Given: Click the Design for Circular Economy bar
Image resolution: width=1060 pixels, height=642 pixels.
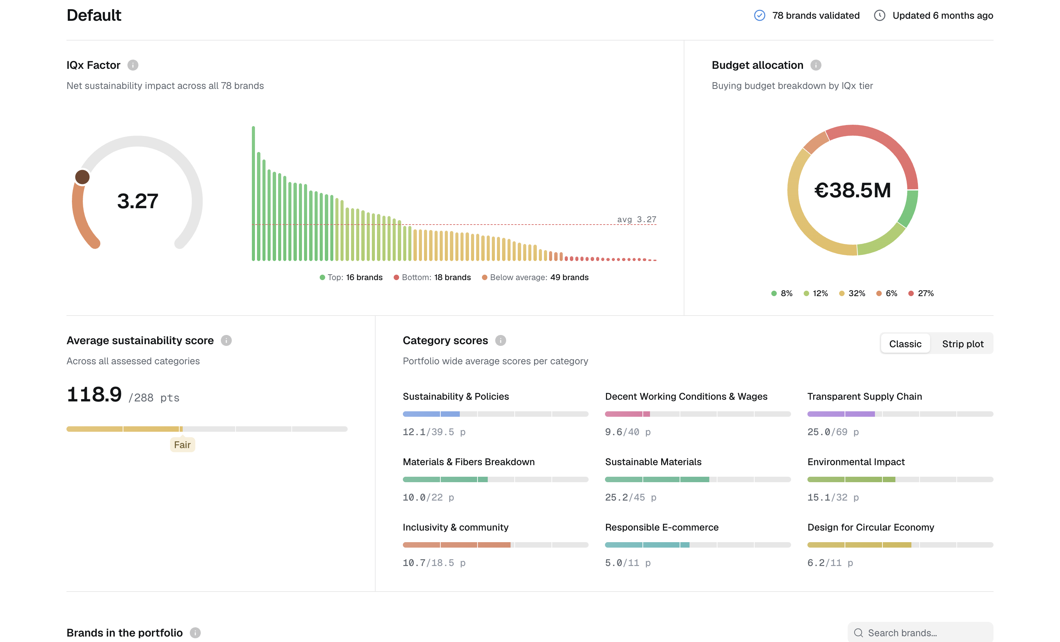Looking at the screenshot, I should 900,545.
